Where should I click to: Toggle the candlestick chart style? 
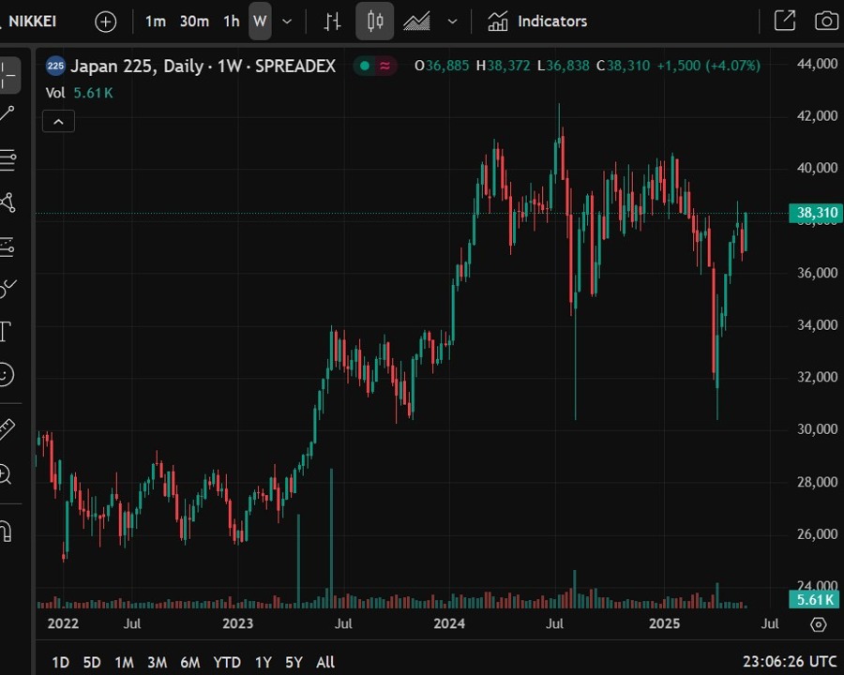(375, 21)
